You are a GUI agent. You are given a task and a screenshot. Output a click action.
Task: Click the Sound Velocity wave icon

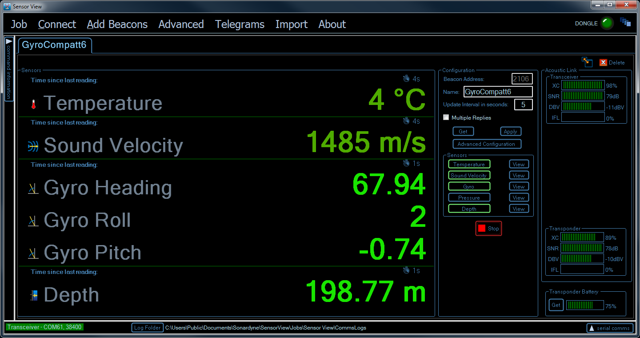click(32, 145)
